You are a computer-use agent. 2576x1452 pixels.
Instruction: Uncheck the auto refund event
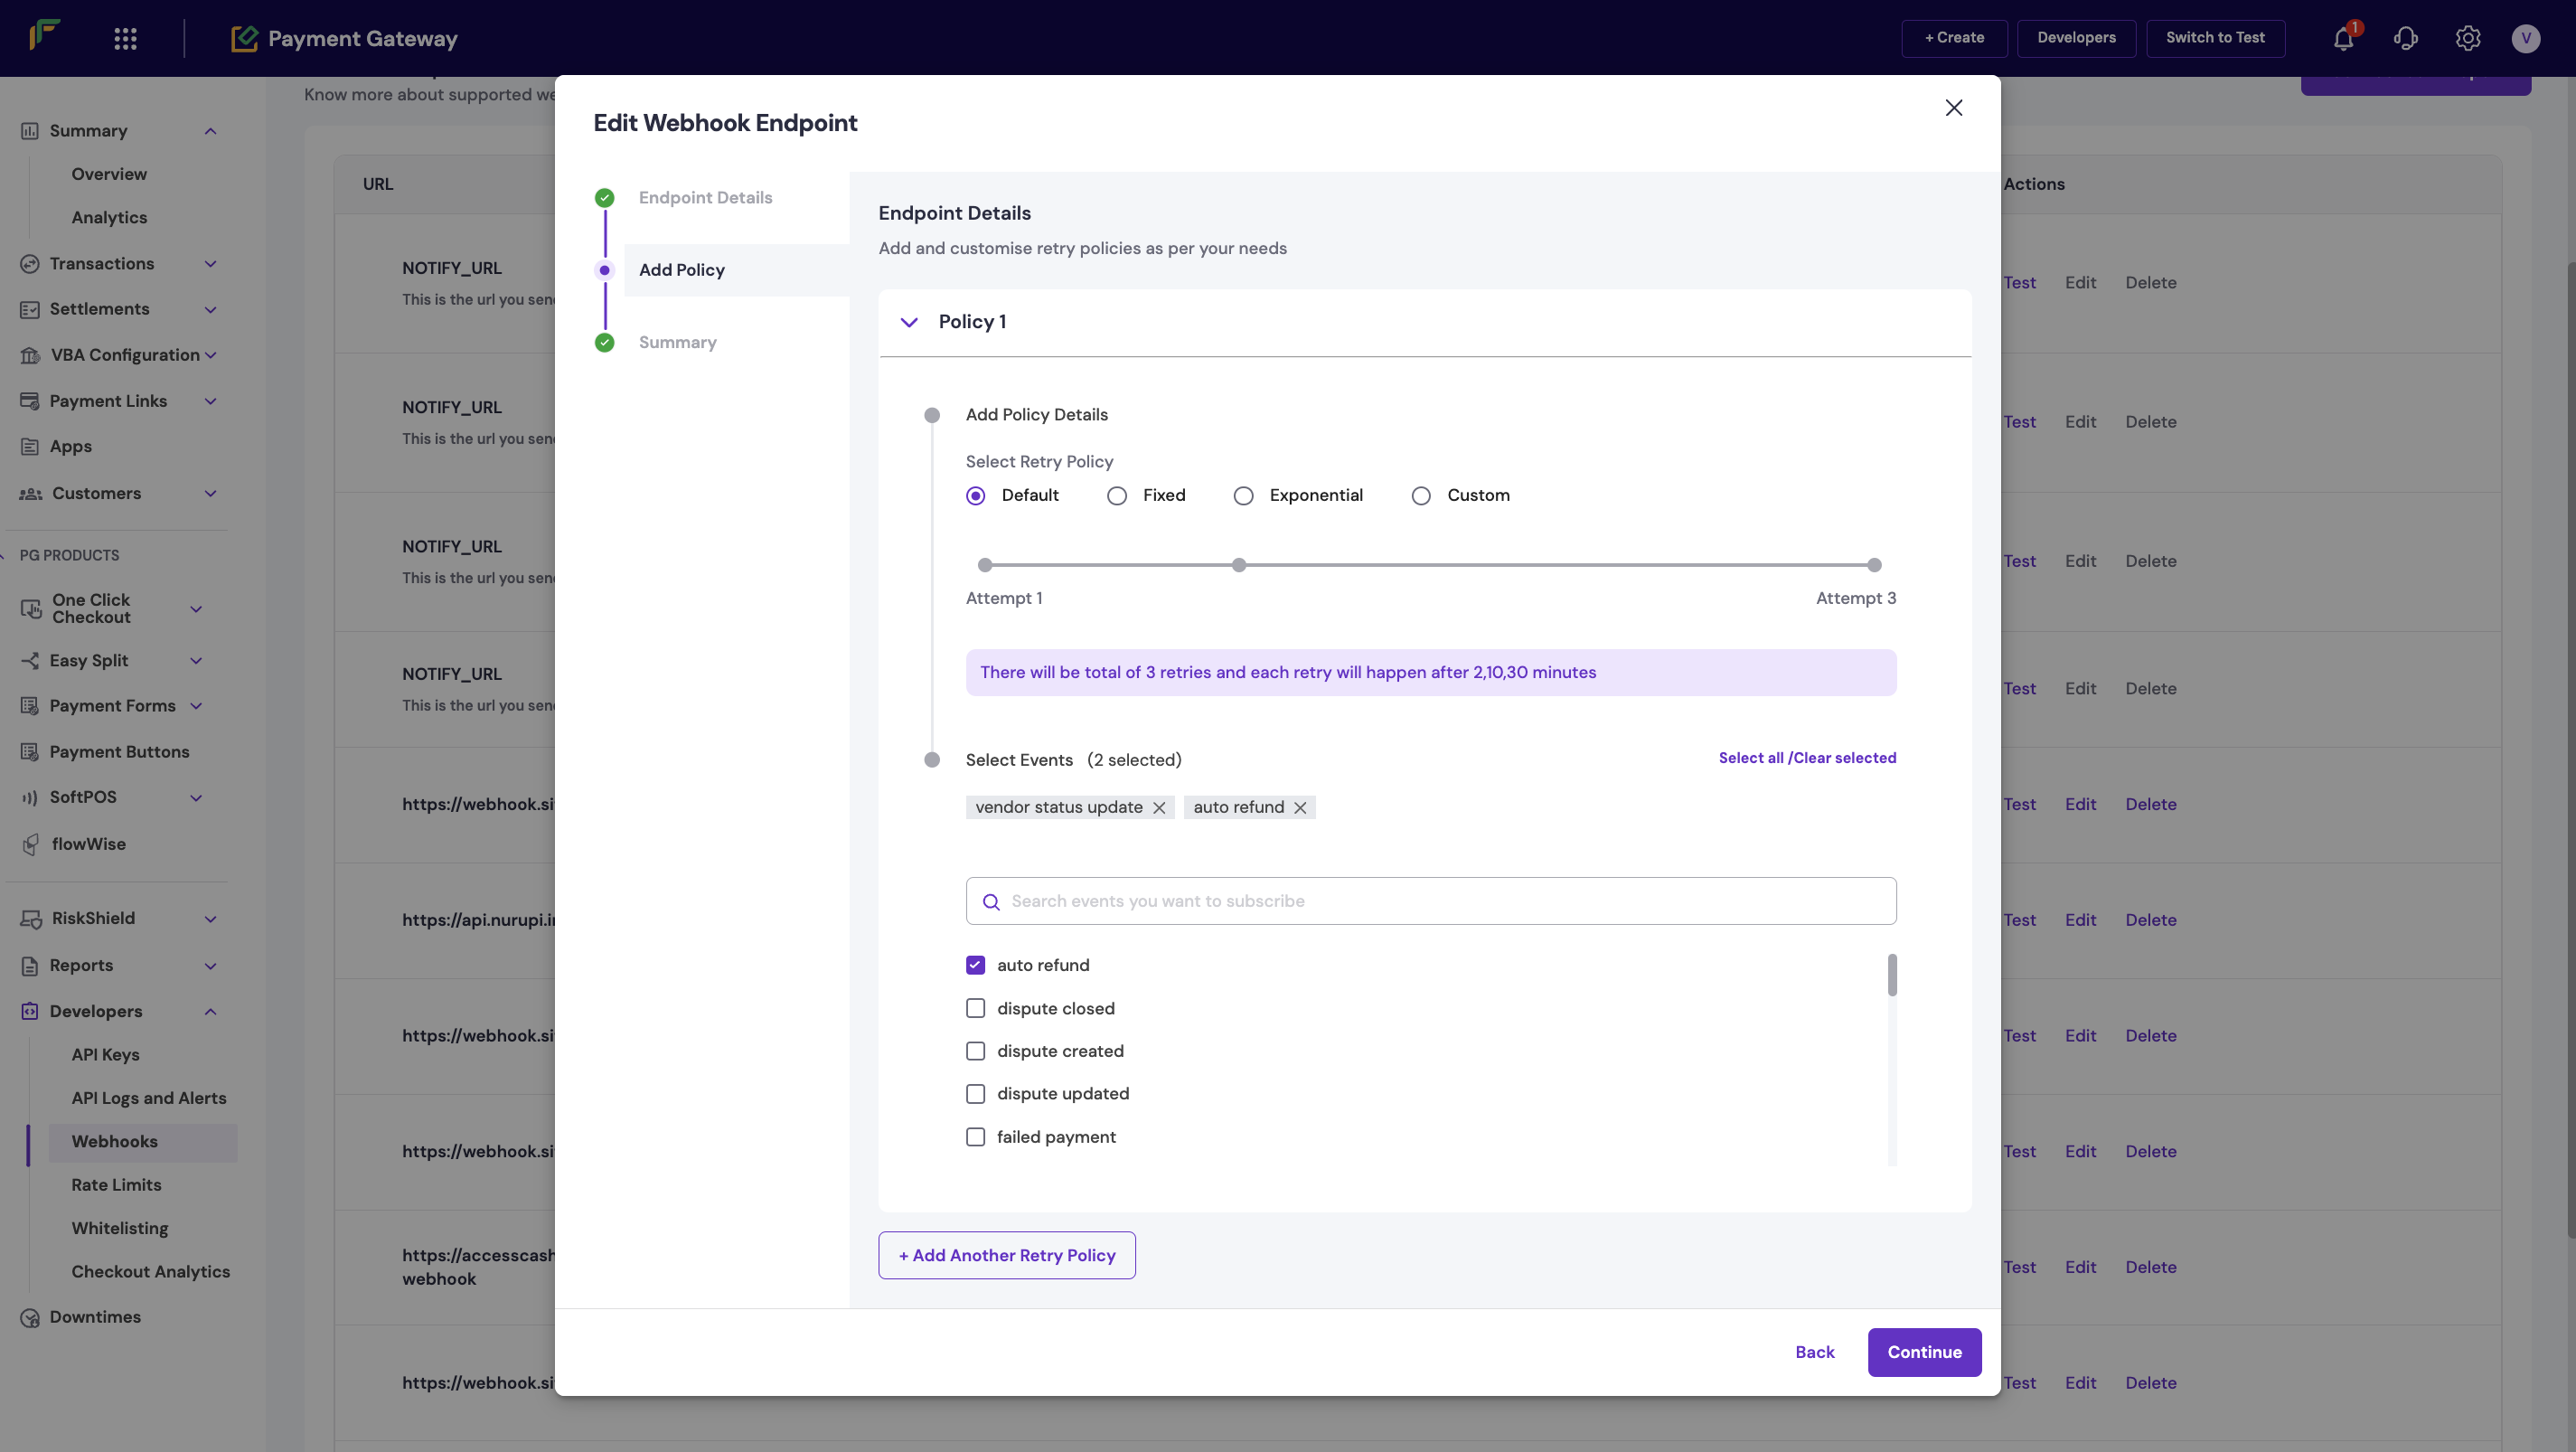tap(975, 965)
